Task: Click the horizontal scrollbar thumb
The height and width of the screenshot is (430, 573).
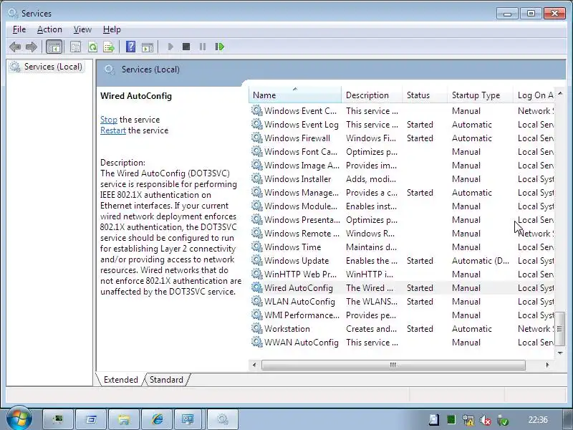Action: pyautogui.click(x=393, y=365)
